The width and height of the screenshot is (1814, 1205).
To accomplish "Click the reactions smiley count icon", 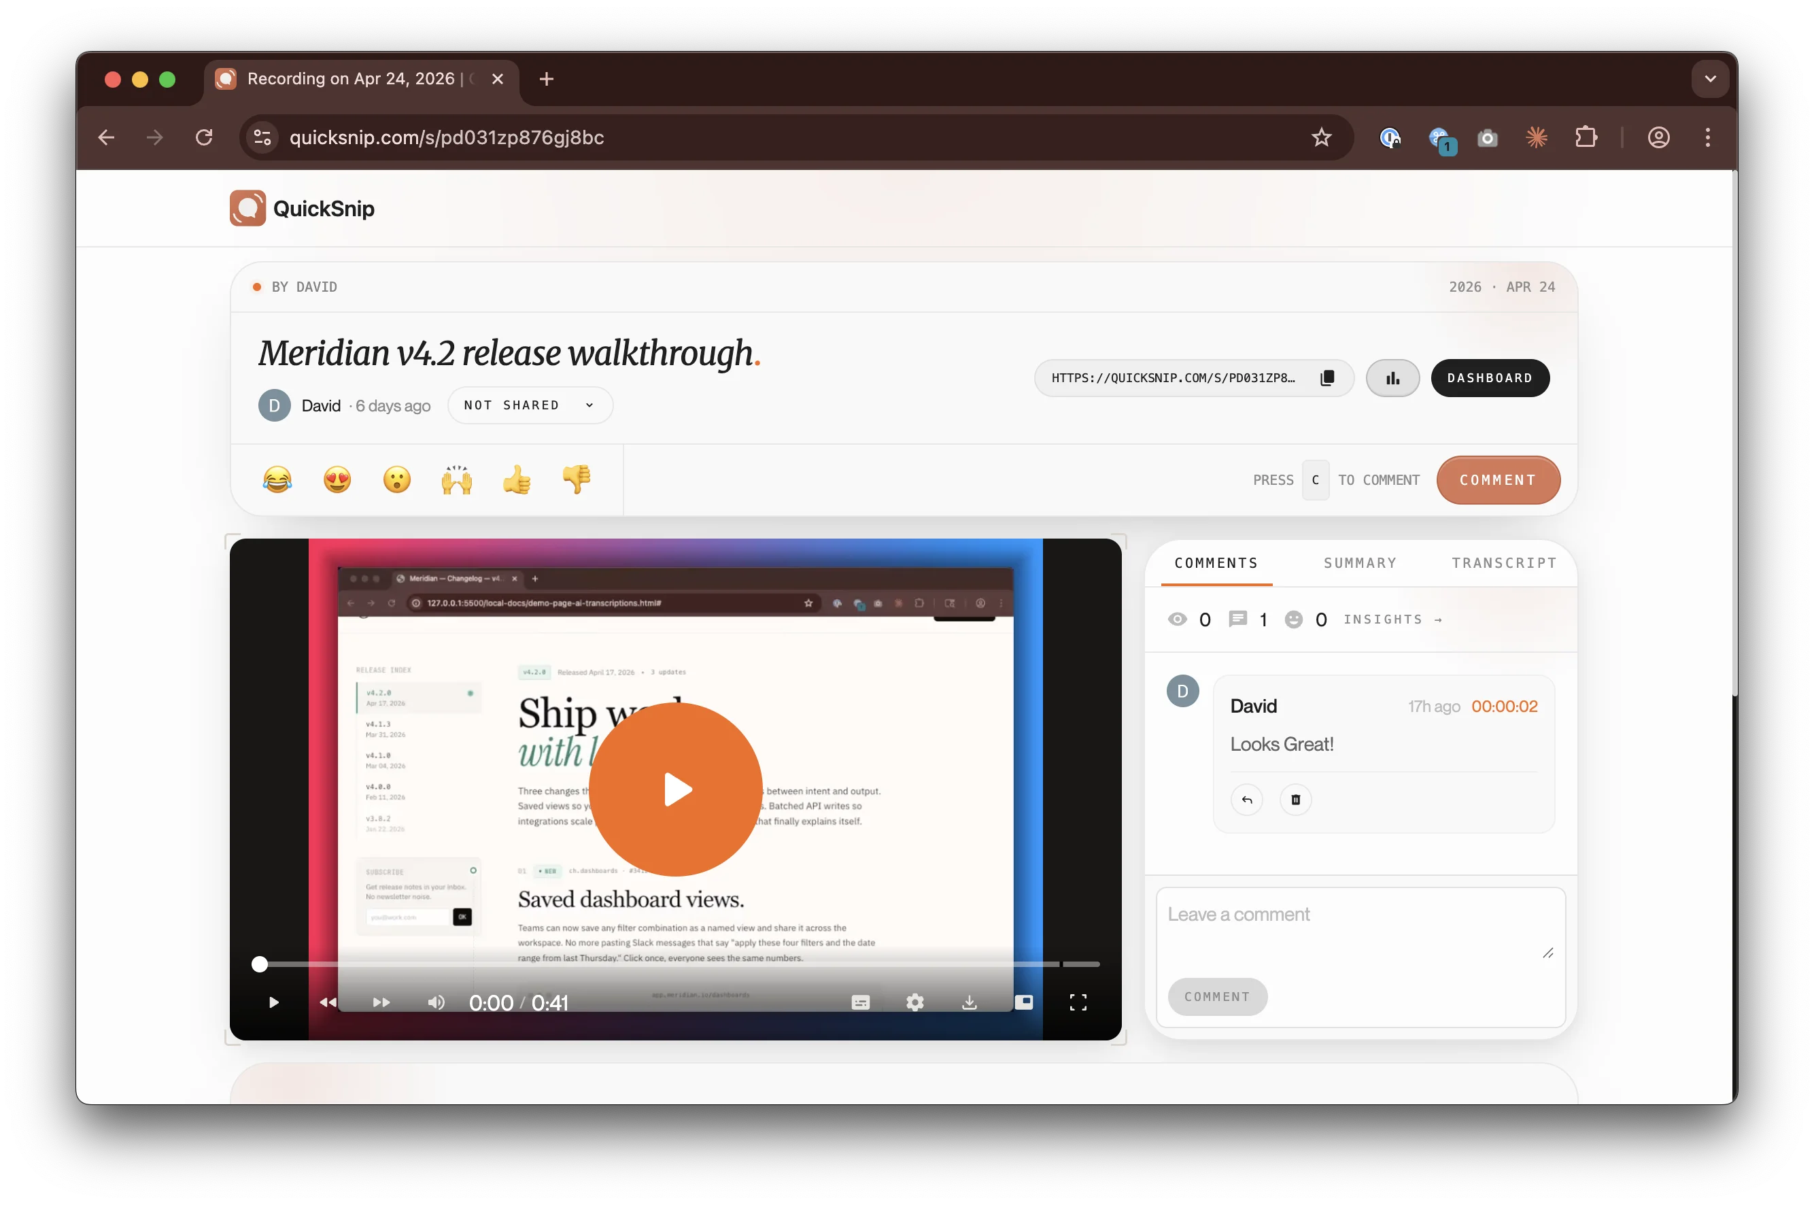I will [x=1293, y=620].
